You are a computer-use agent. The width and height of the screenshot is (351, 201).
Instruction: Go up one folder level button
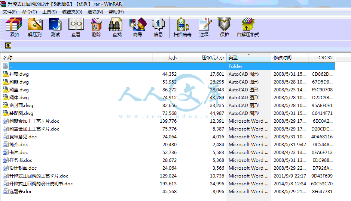(8, 45)
